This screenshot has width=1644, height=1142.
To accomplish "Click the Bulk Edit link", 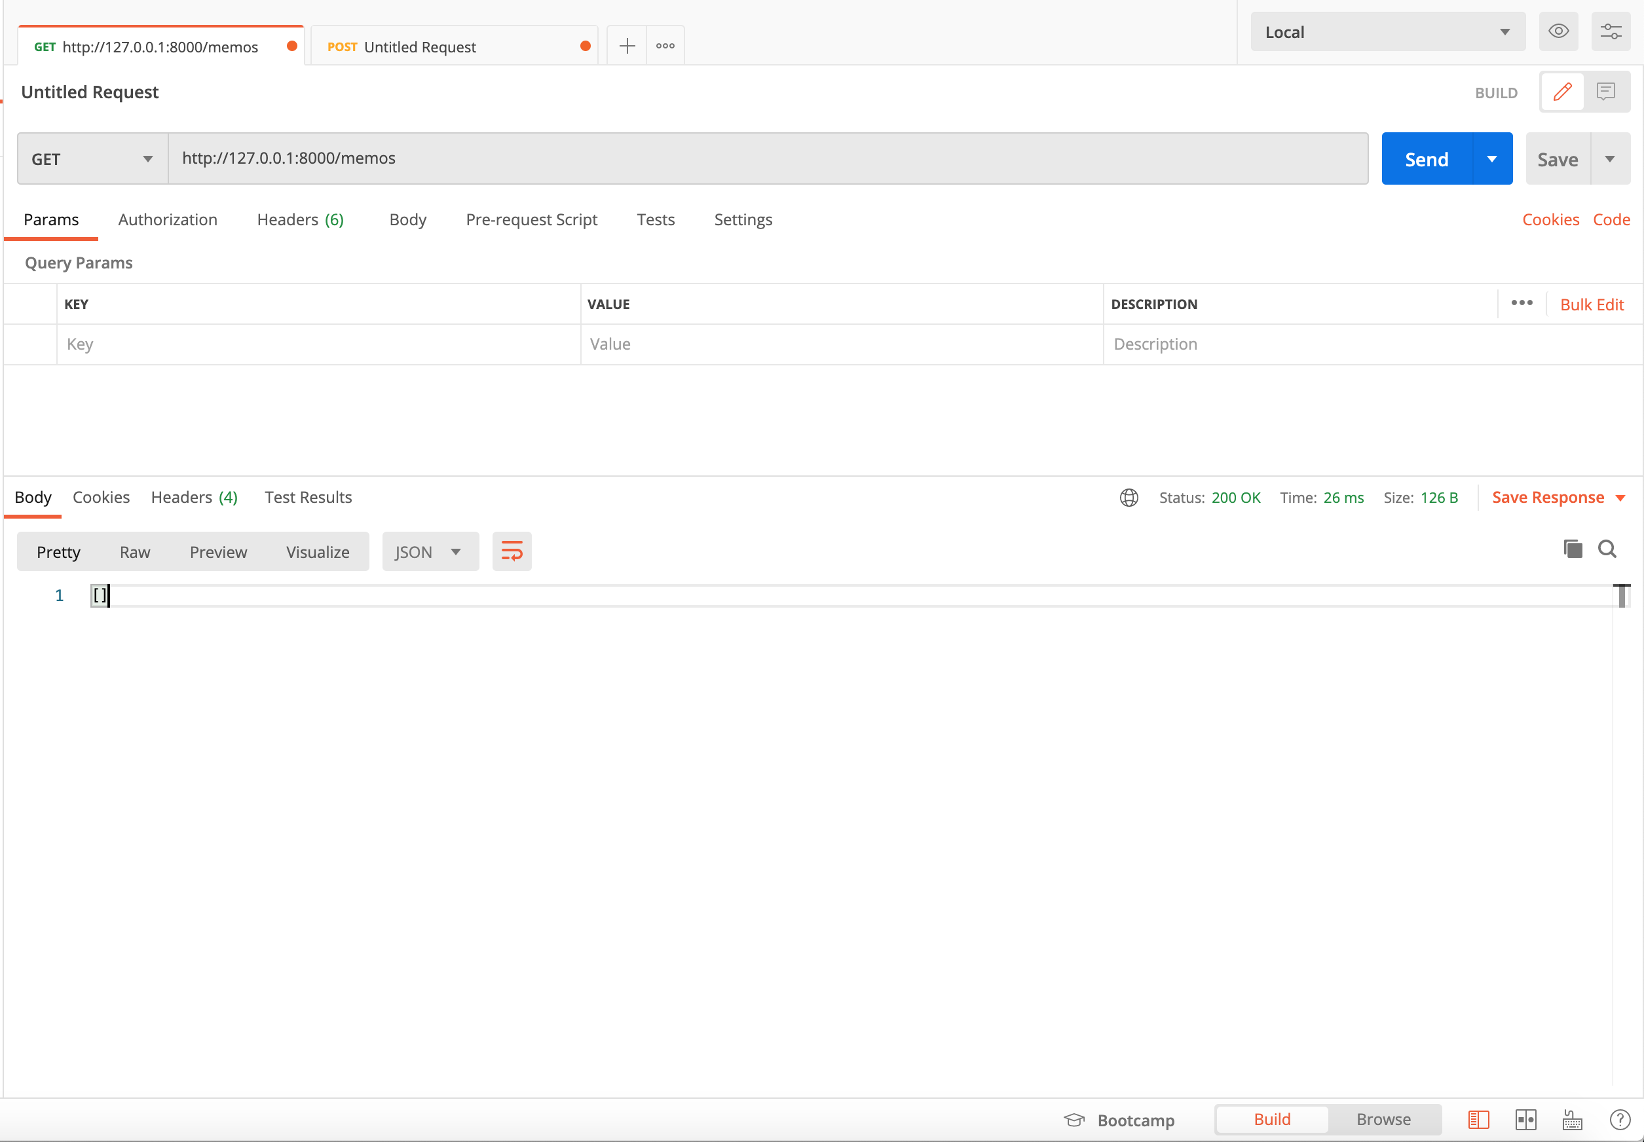I will pos(1591,305).
